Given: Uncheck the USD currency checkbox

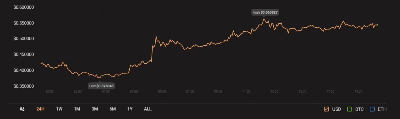Looking at the screenshot, I should click(326, 109).
